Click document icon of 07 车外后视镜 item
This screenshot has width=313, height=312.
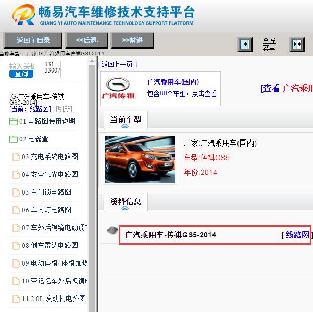(16, 228)
